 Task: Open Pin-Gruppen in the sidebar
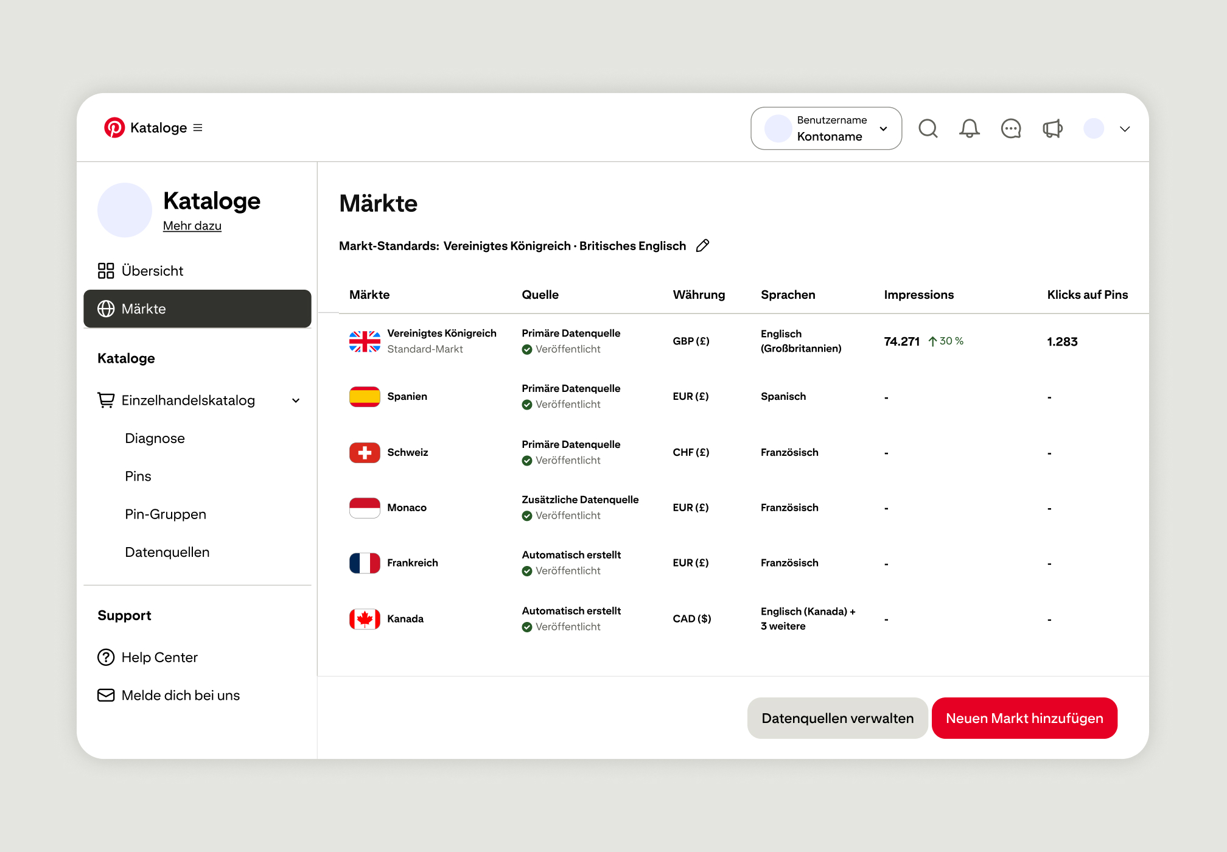pos(166,514)
